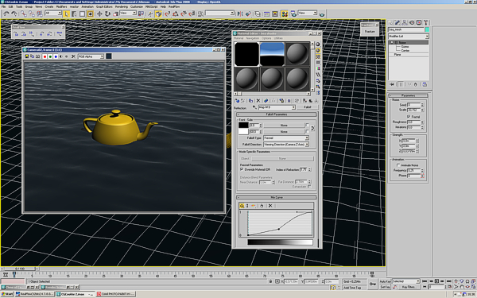Open the Modifiers menu
This screenshot has height=298, width=477.
point(61,6)
